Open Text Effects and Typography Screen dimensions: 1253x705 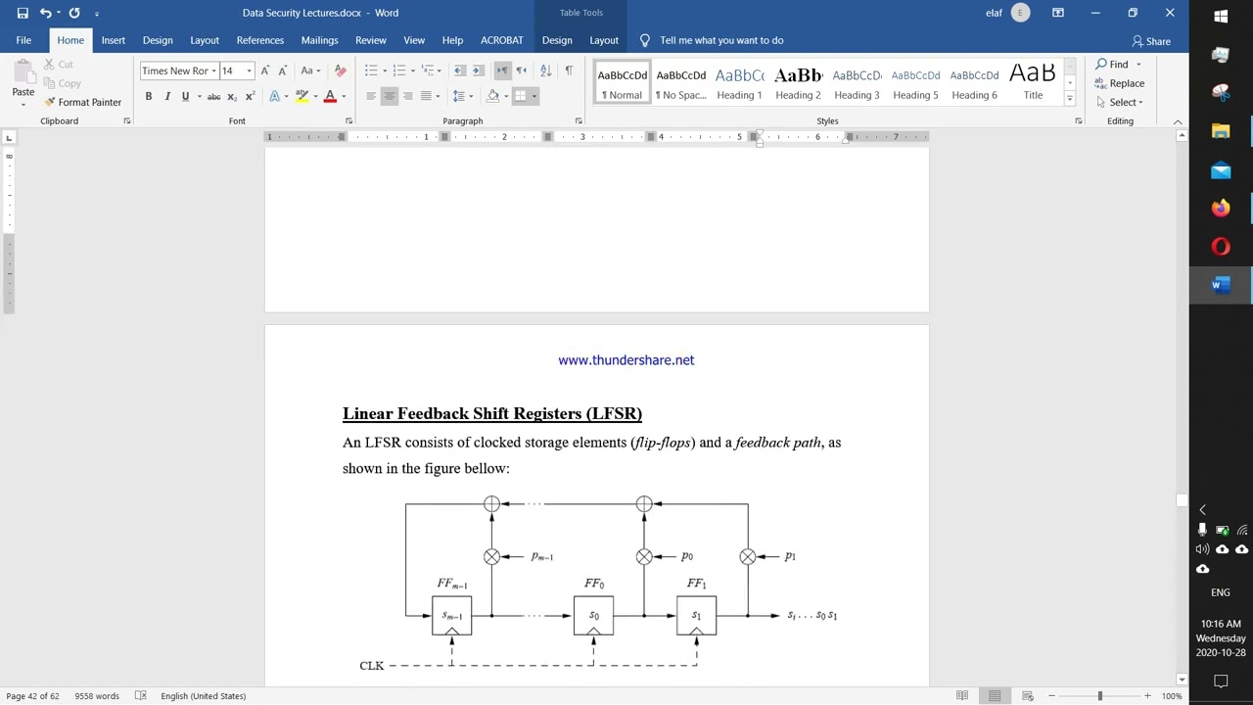277,96
